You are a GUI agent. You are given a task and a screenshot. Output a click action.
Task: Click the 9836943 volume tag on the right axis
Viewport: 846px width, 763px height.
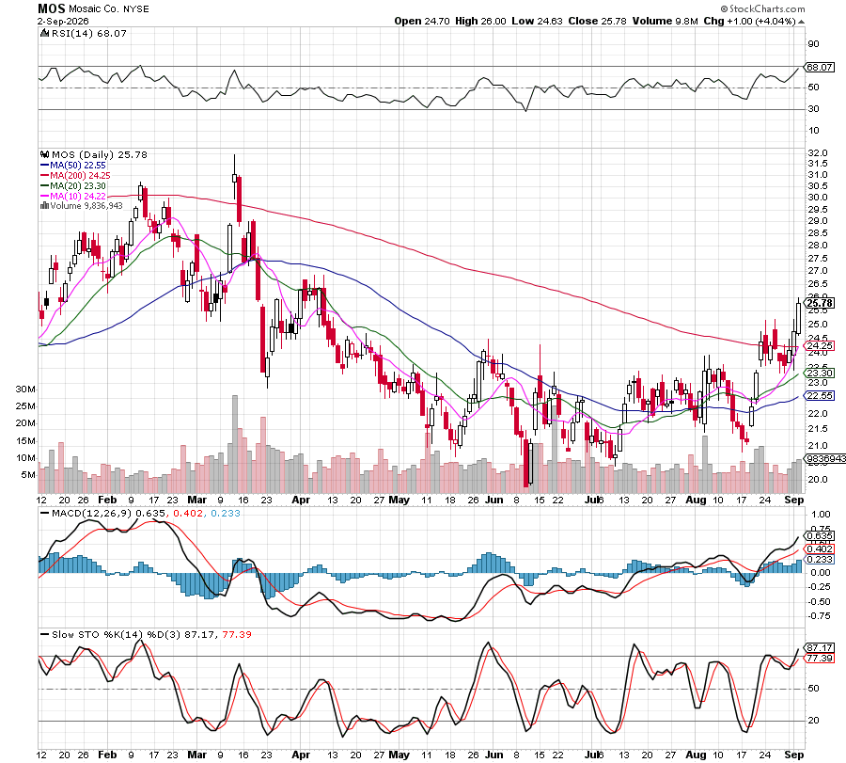825,459
